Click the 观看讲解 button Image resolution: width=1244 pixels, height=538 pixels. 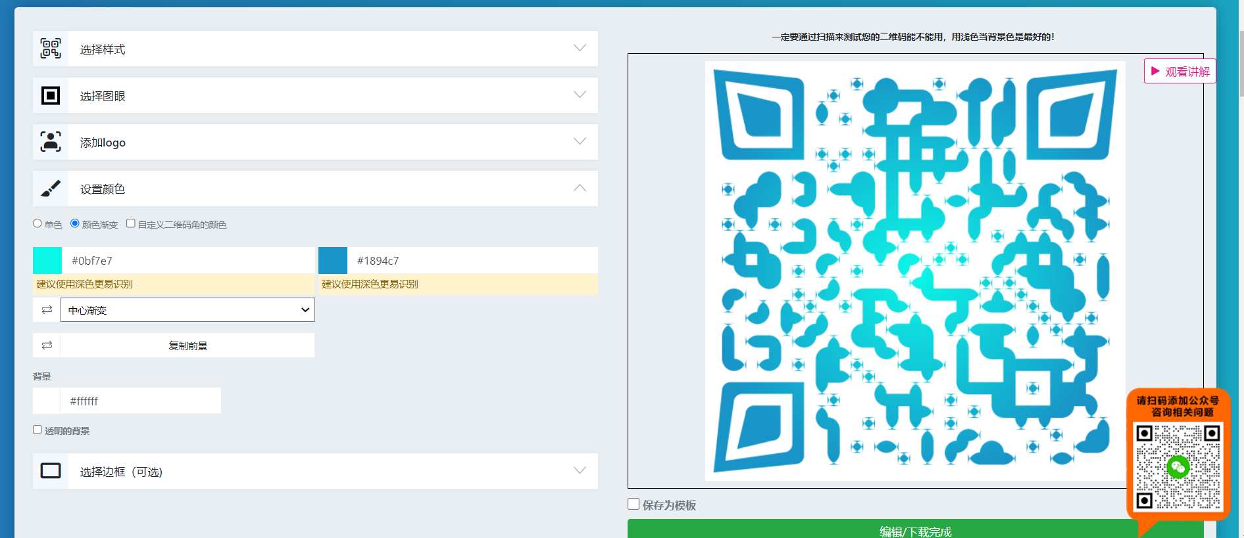1180,71
